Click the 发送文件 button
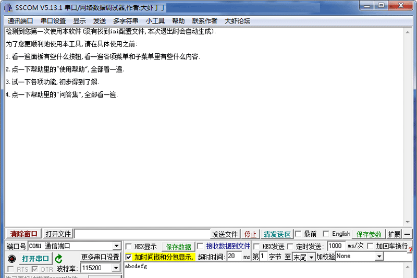Image resolution: width=417 pixels, height=278 pixels. [x=225, y=234]
